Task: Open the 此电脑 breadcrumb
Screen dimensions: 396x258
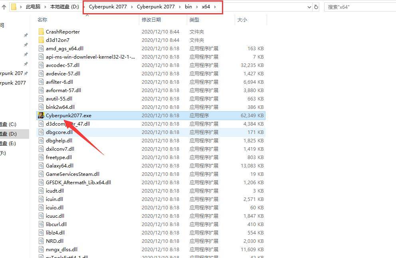Action: click(x=33, y=7)
